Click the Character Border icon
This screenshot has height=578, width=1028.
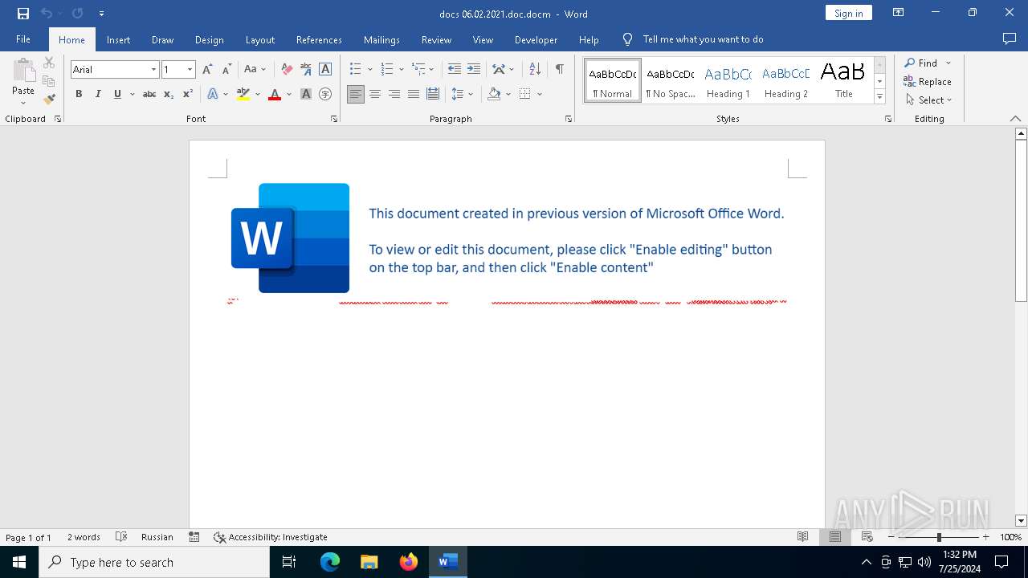325,69
